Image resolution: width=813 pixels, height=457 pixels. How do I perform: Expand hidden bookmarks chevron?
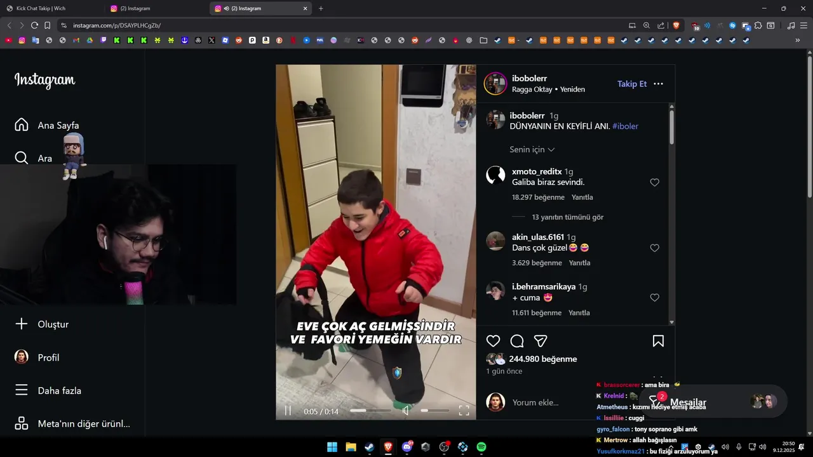coord(798,40)
